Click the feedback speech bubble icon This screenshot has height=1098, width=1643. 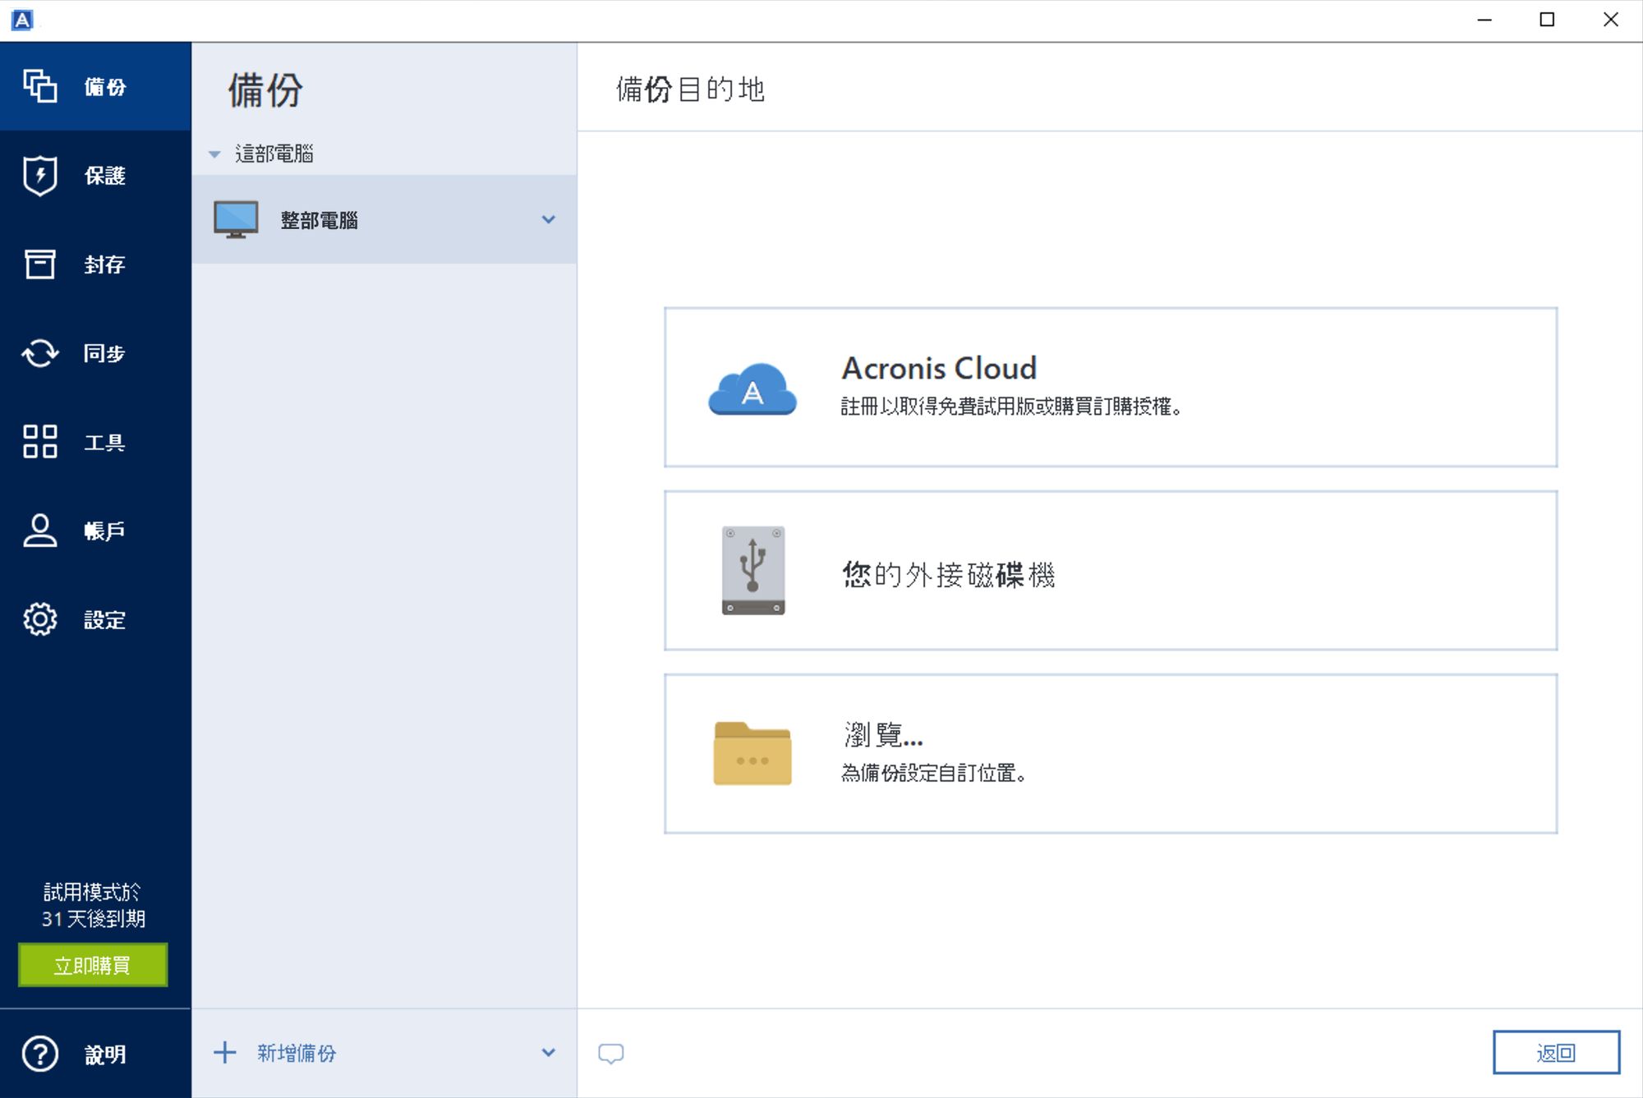click(x=610, y=1054)
